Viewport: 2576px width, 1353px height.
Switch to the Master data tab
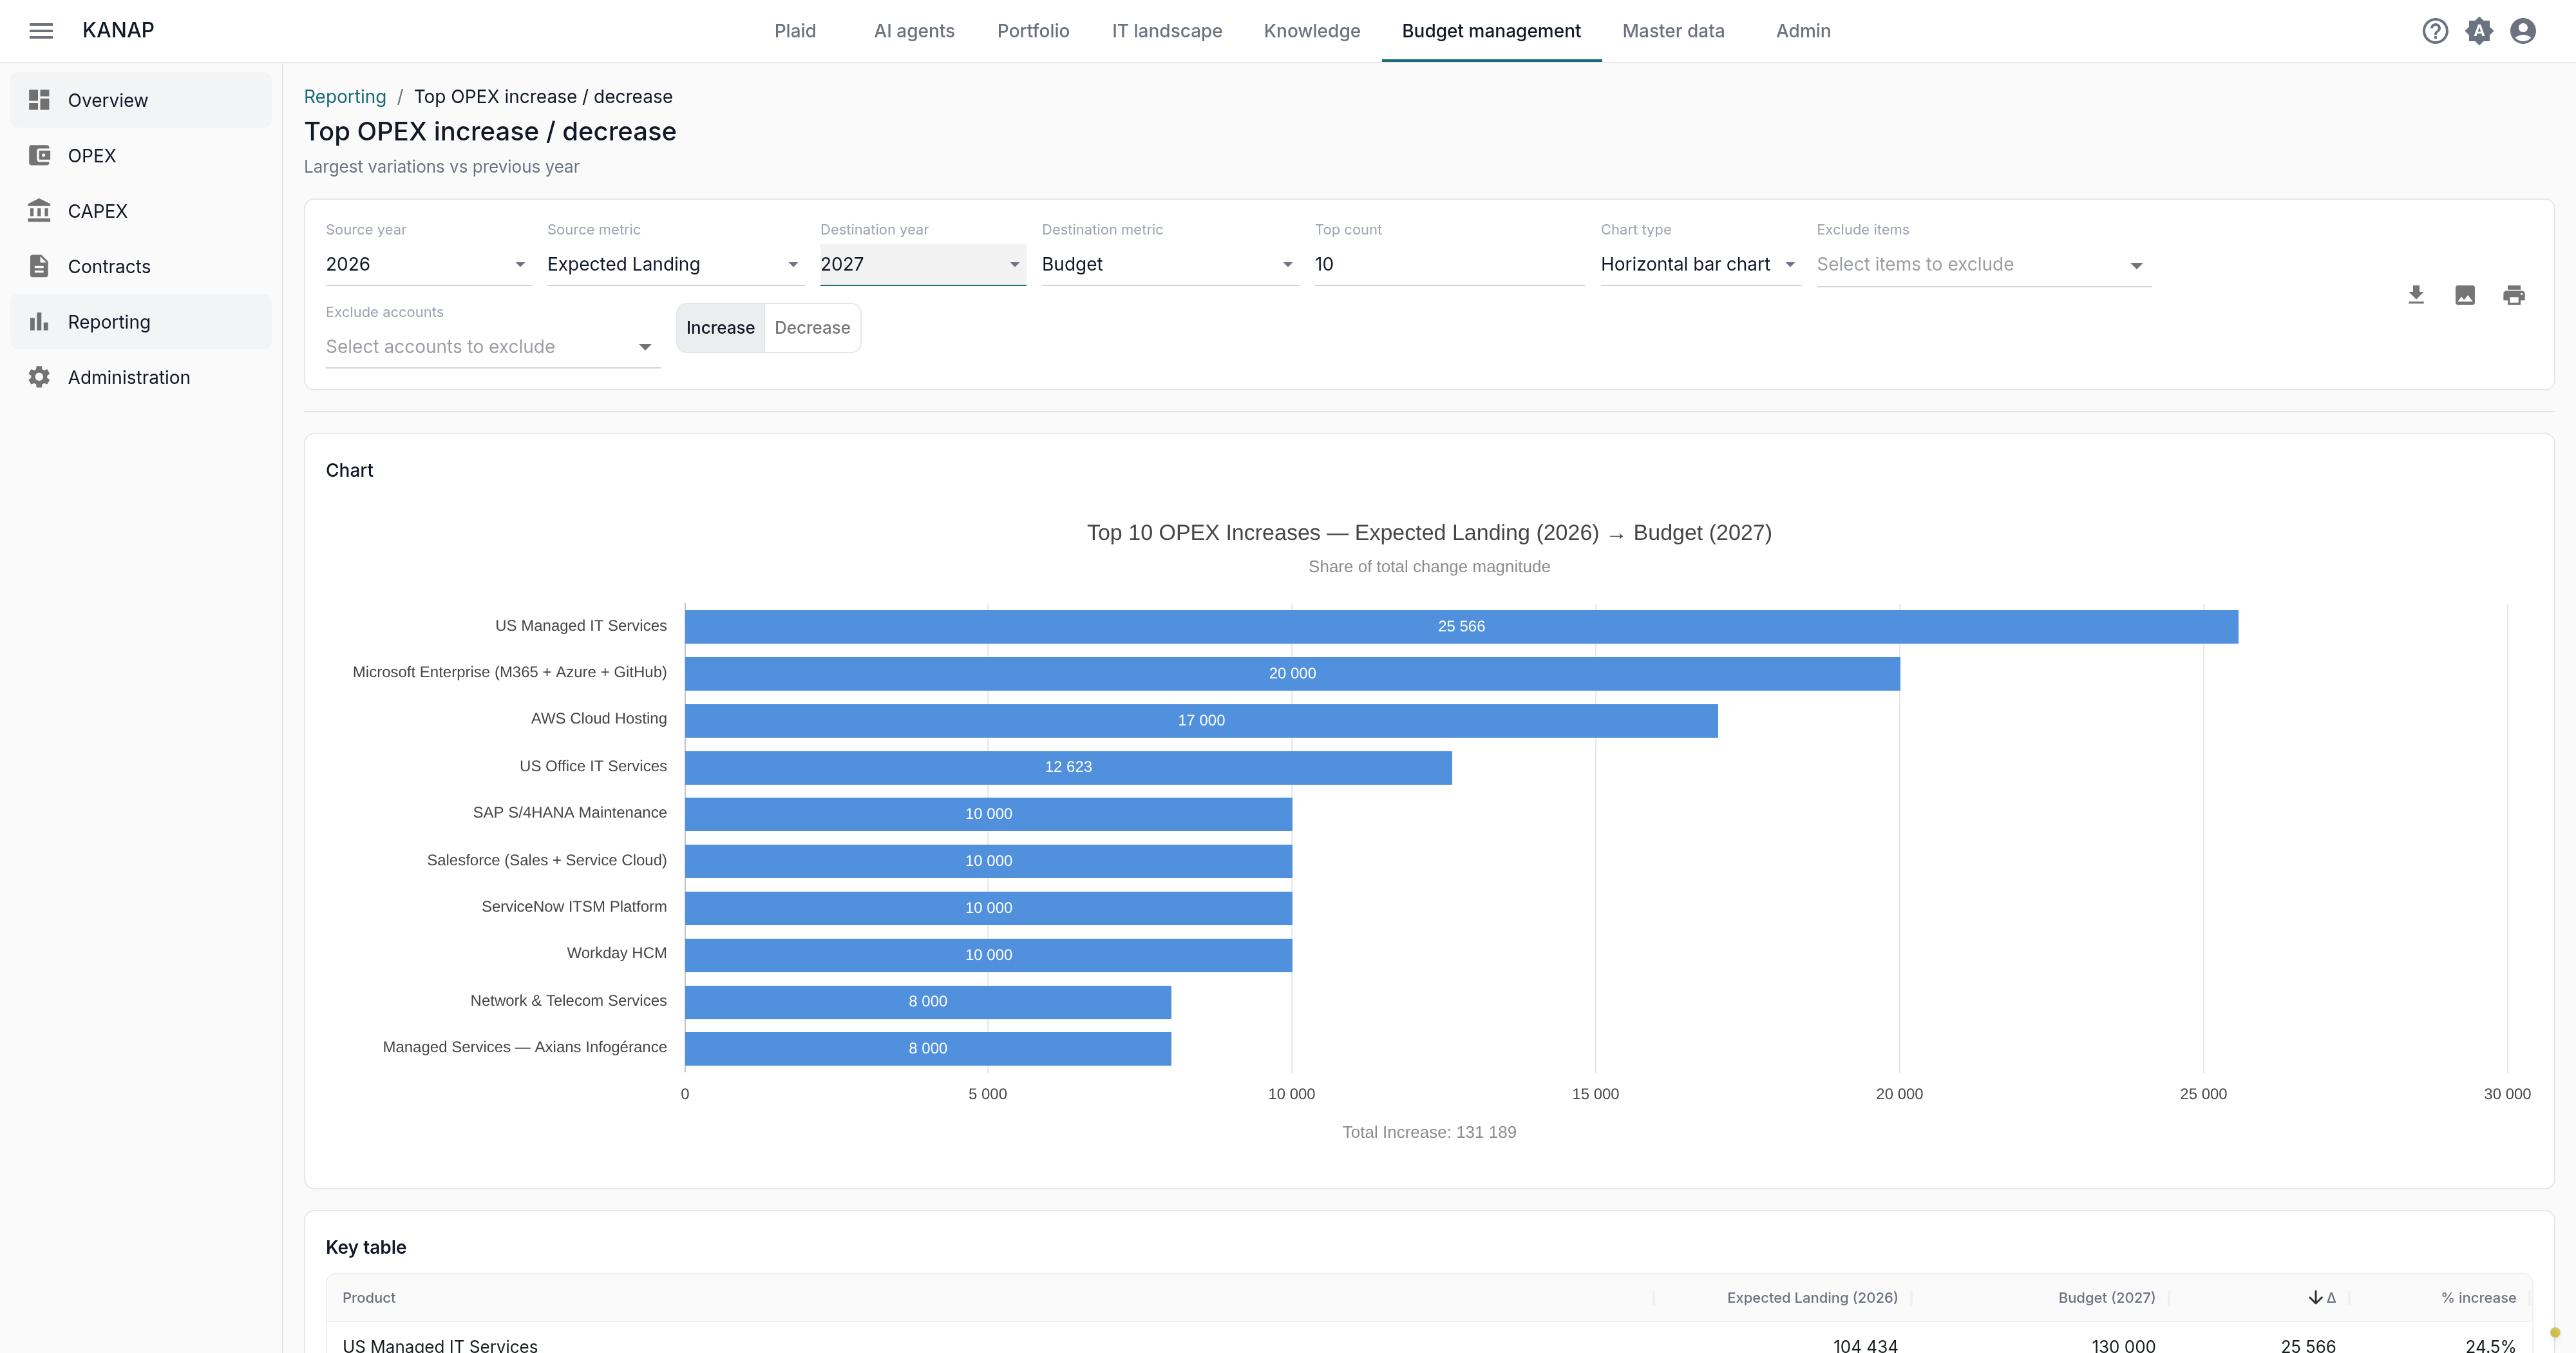point(1673,31)
